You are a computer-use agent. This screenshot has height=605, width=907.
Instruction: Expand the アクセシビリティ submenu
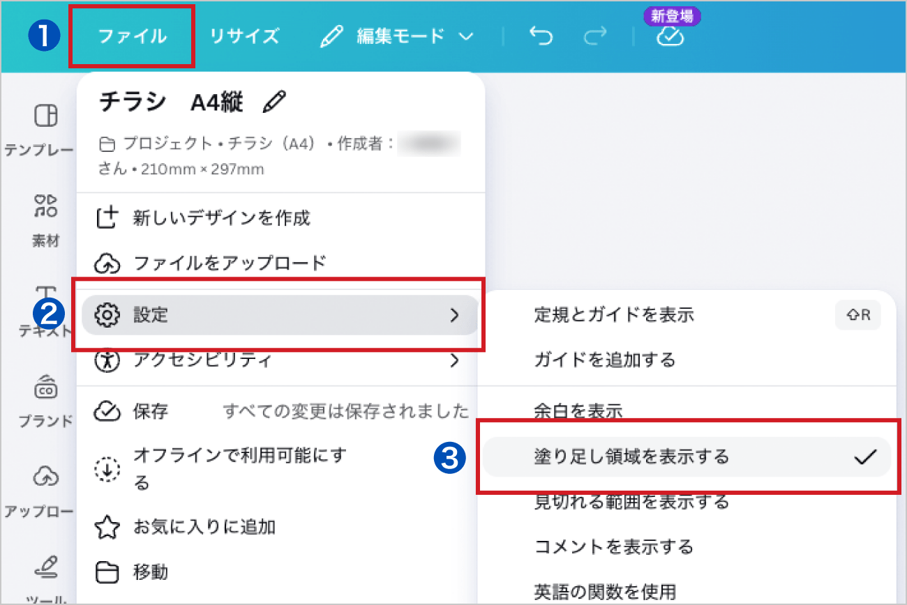click(279, 360)
